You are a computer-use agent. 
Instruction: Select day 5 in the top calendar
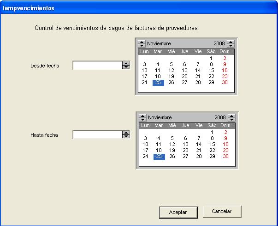point(171,64)
